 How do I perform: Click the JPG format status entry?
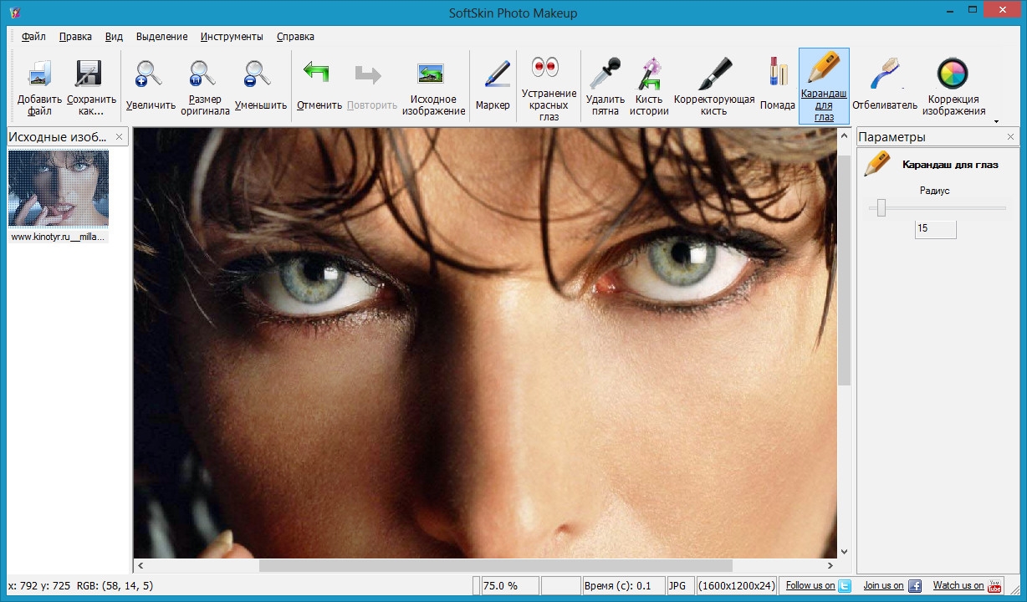[x=678, y=585]
